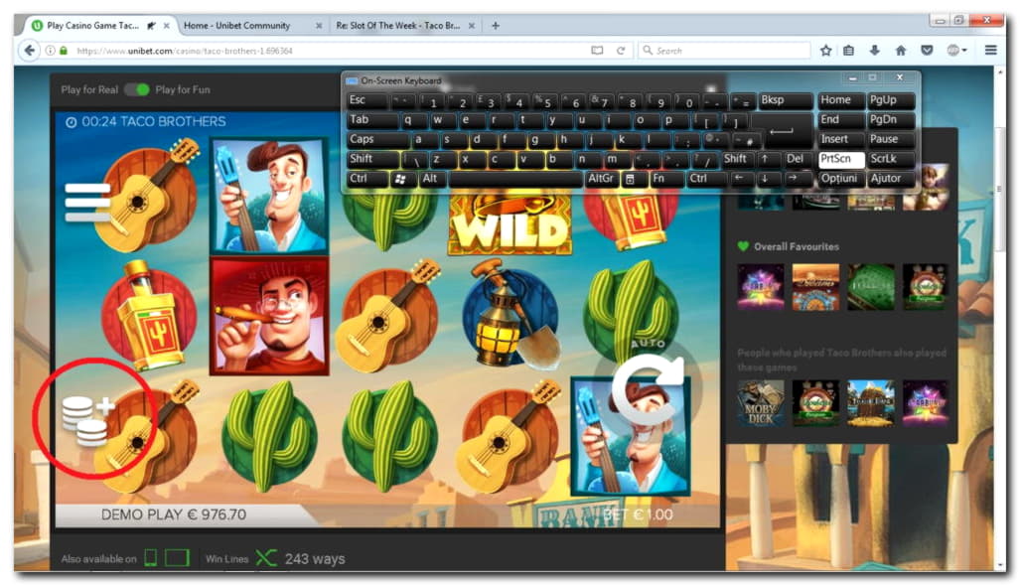Toggle the left Shift key on On-Screen Keyboard
Image resolution: width=1020 pixels, height=586 pixels.
[x=372, y=159]
